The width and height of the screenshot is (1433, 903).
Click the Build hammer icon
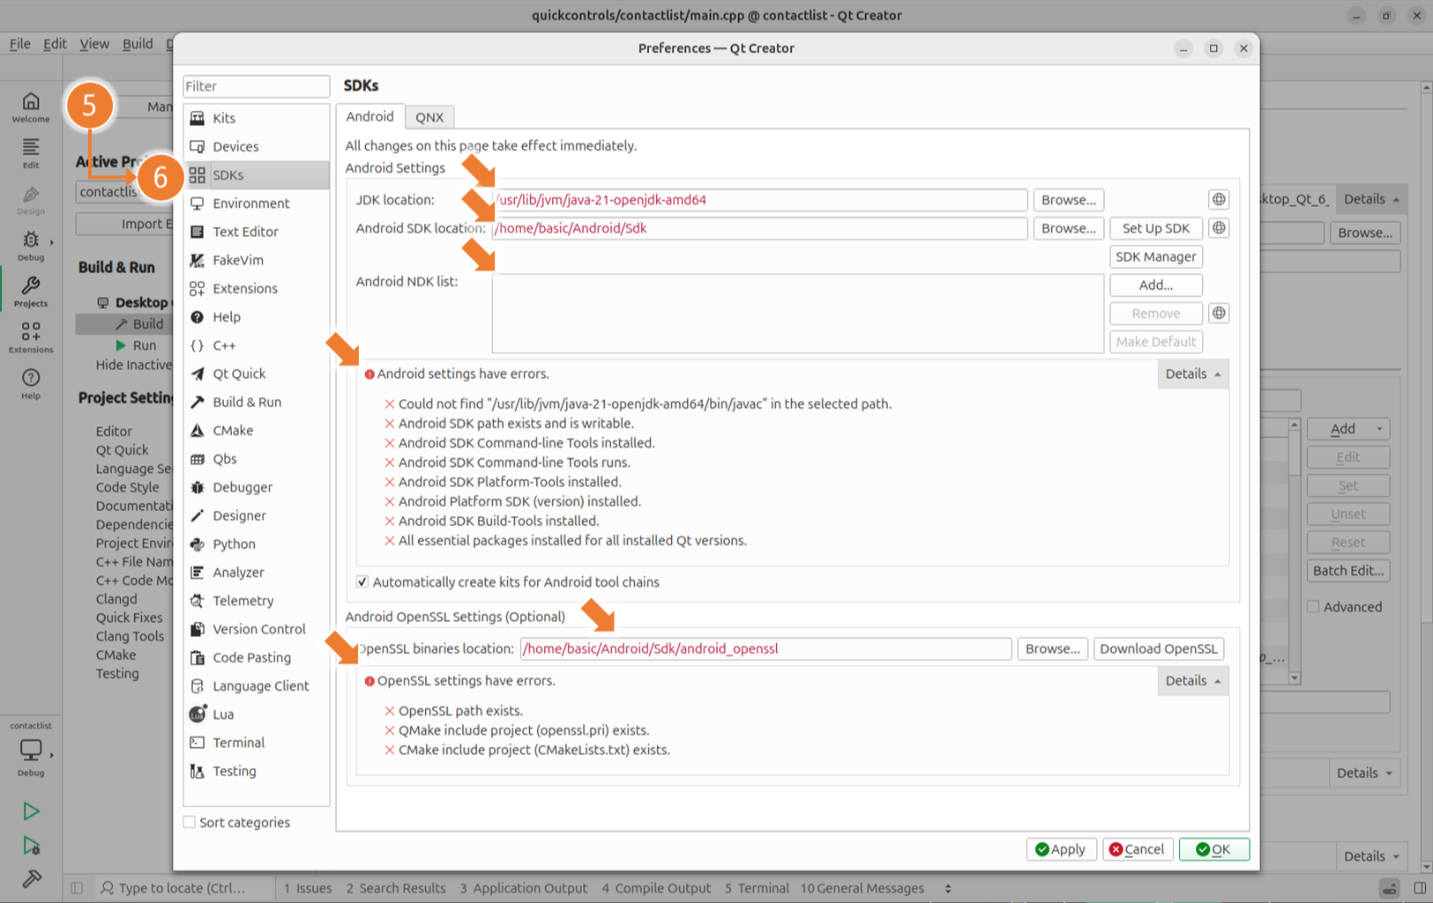tap(31, 879)
